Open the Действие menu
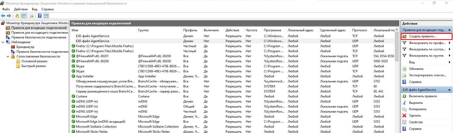 pos(21,9)
